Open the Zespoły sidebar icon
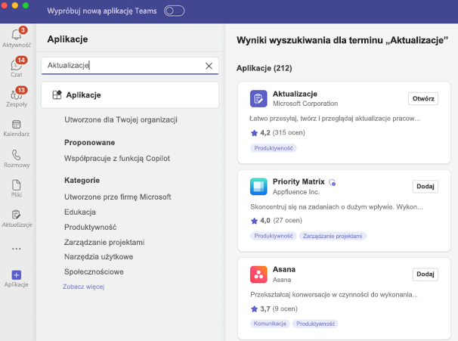The width and height of the screenshot is (458, 341). [x=16, y=95]
